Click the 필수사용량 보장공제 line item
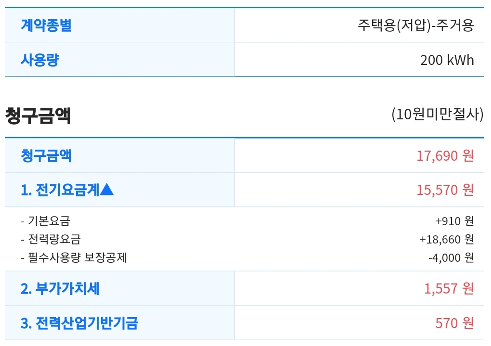Image resolution: width=491 pixels, height=346 pixels. tap(77, 257)
